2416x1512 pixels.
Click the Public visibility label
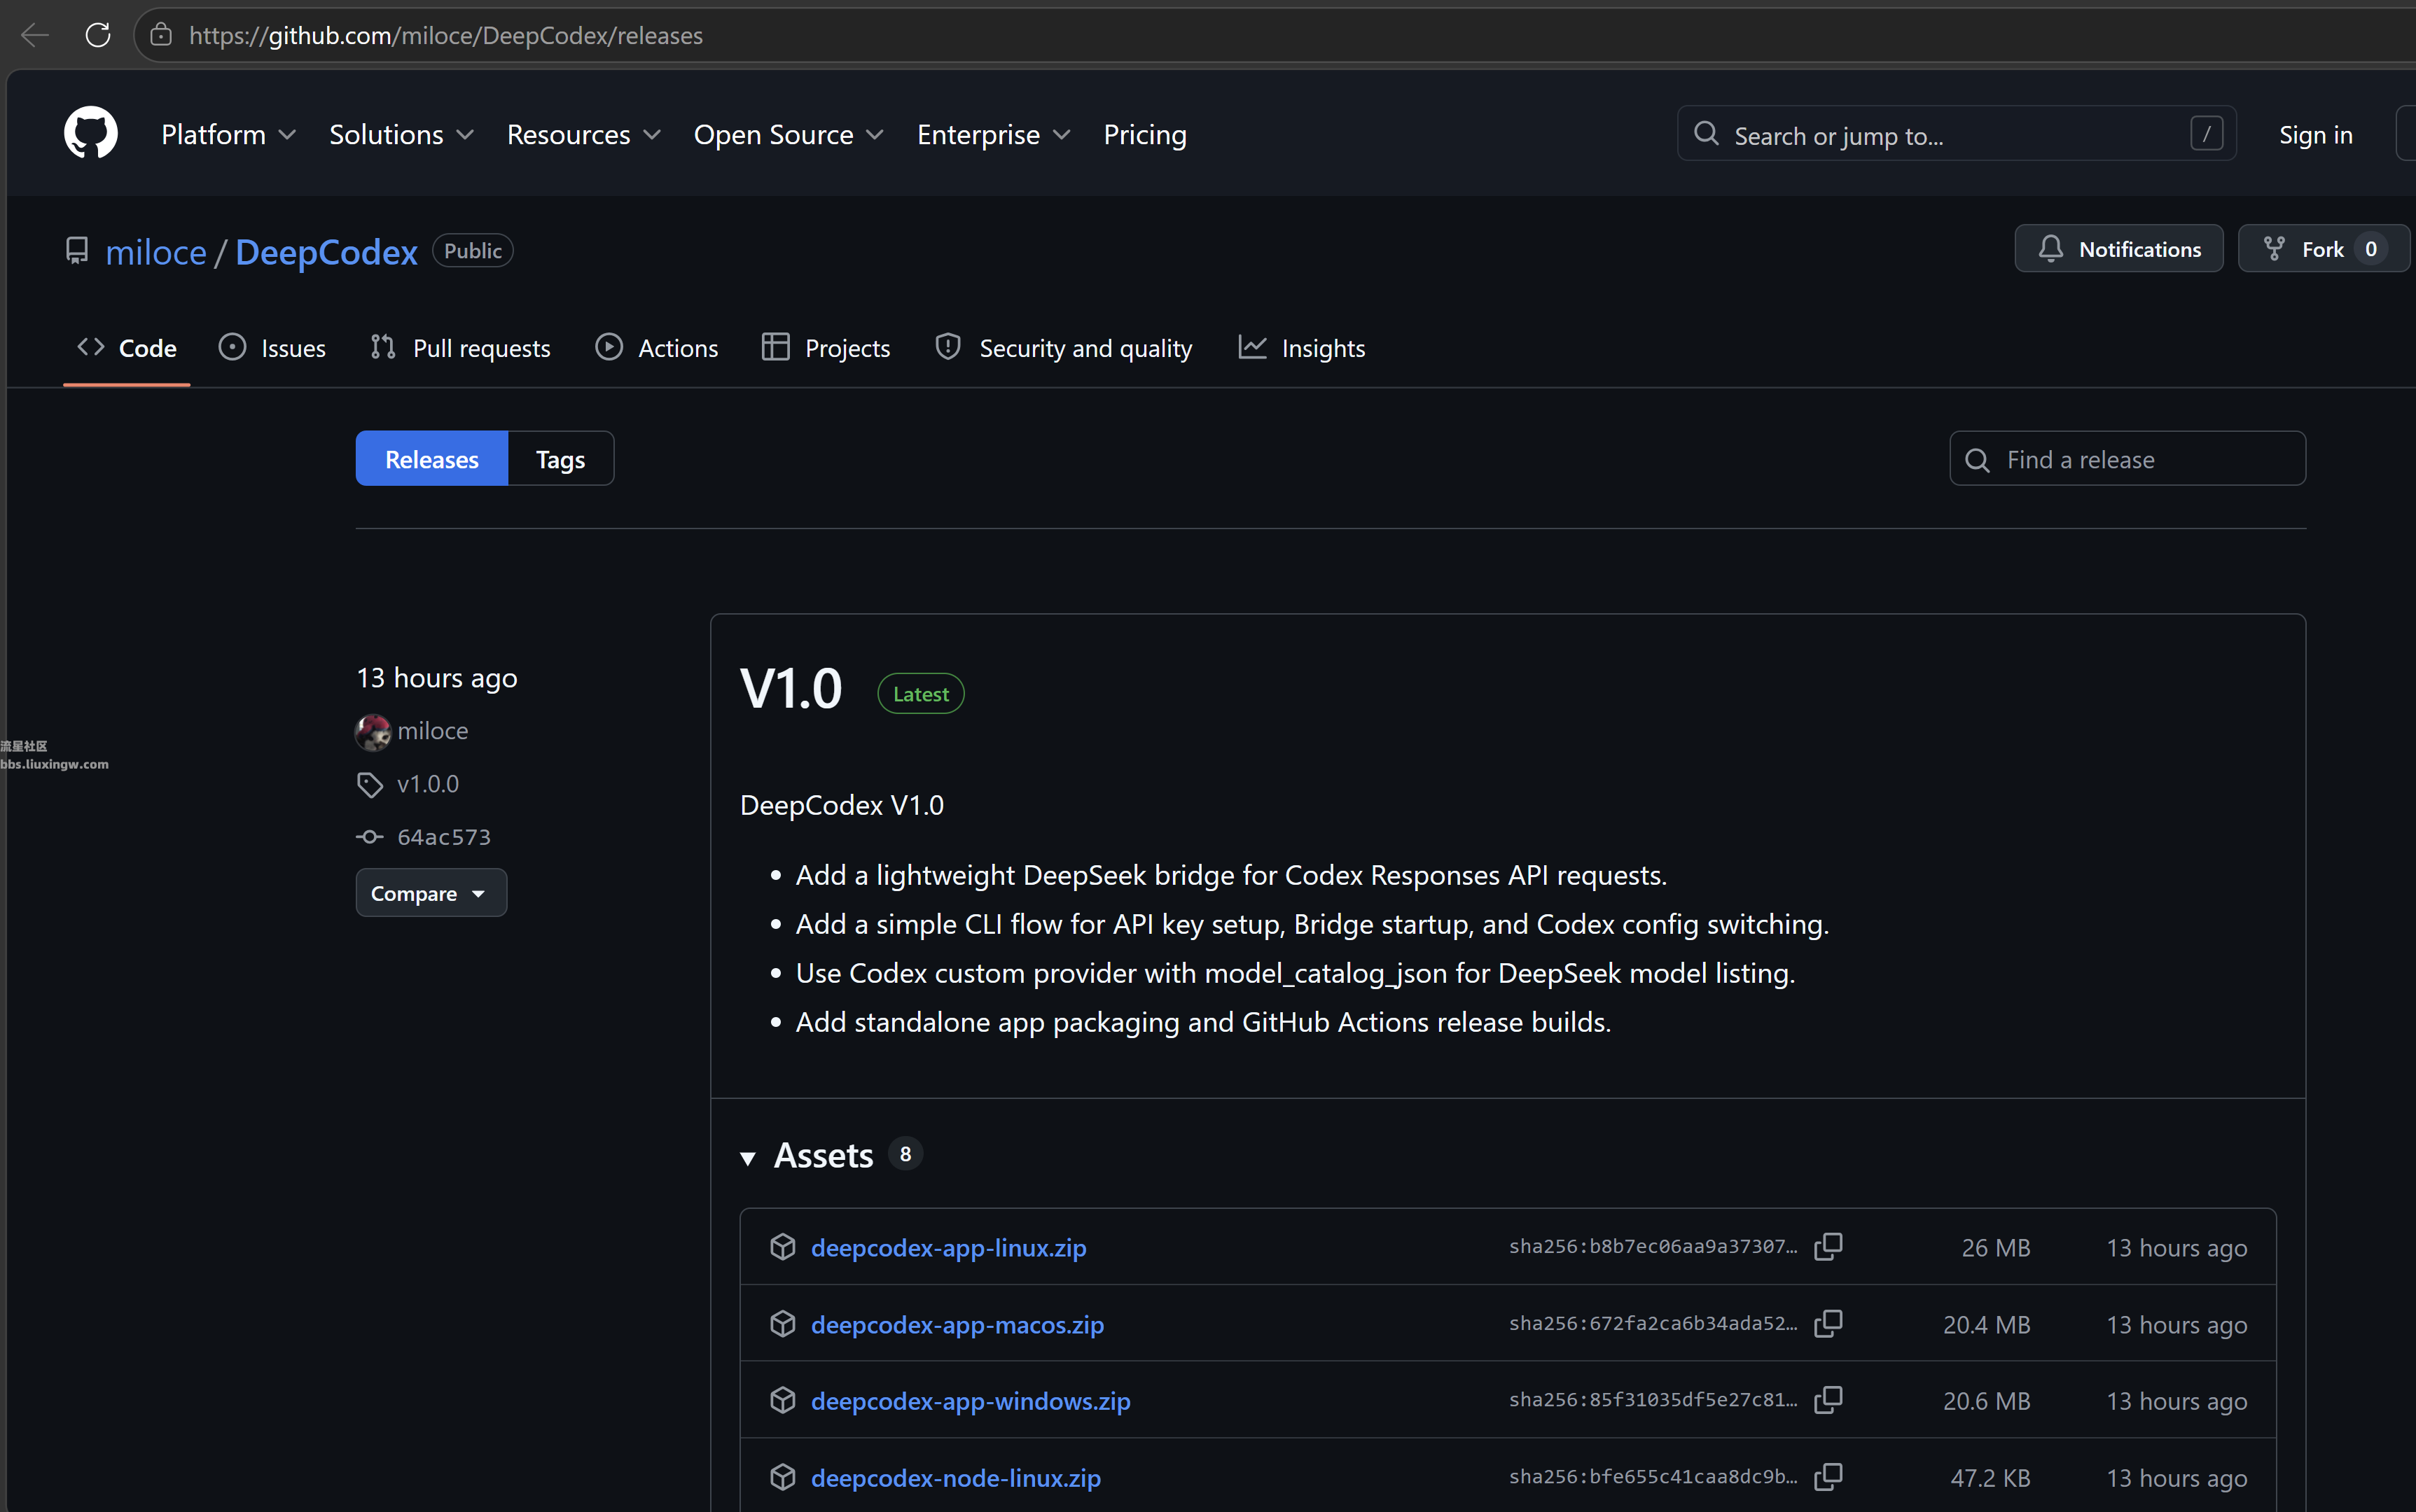472,251
